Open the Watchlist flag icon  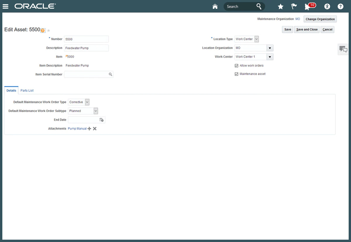coord(294,6)
